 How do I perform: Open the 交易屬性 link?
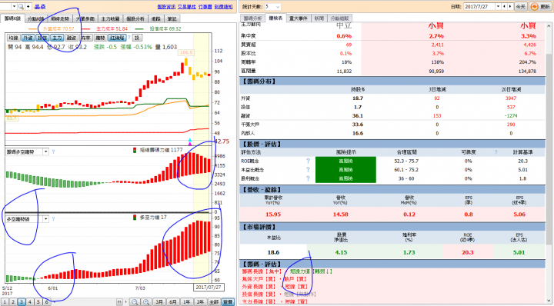tap(187, 7)
